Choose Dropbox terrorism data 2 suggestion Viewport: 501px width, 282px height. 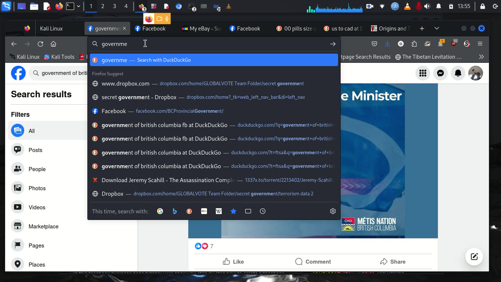pyautogui.click(x=214, y=194)
